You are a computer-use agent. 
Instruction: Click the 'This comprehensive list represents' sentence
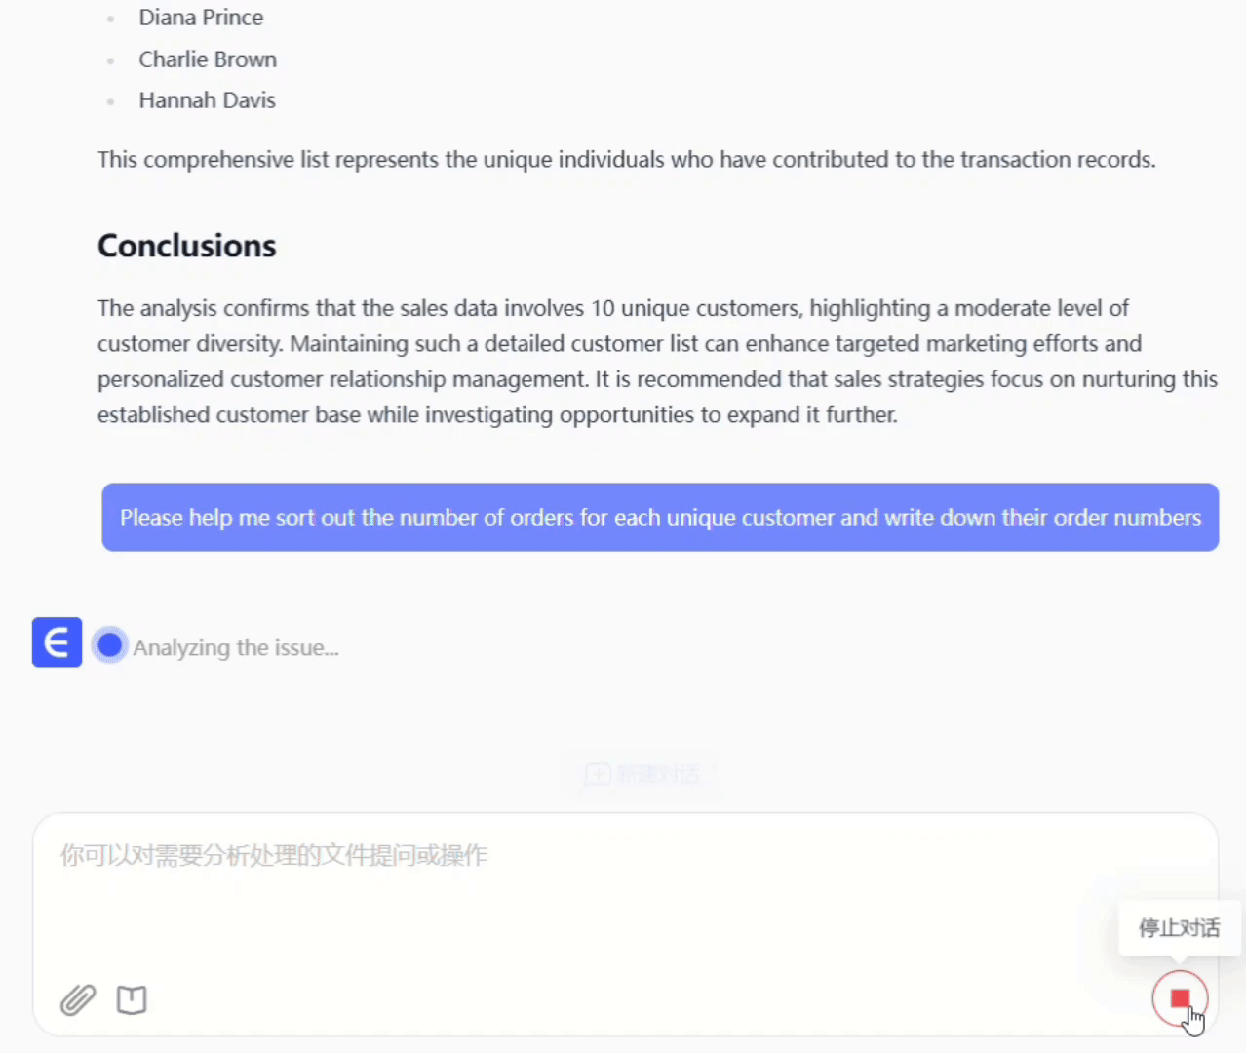click(x=626, y=160)
